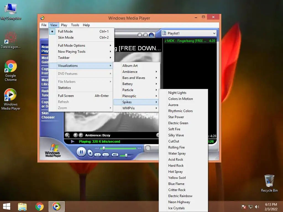Select the DataWagon desktop shortcut
The height and width of the screenshot is (212, 283).
coord(11,40)
